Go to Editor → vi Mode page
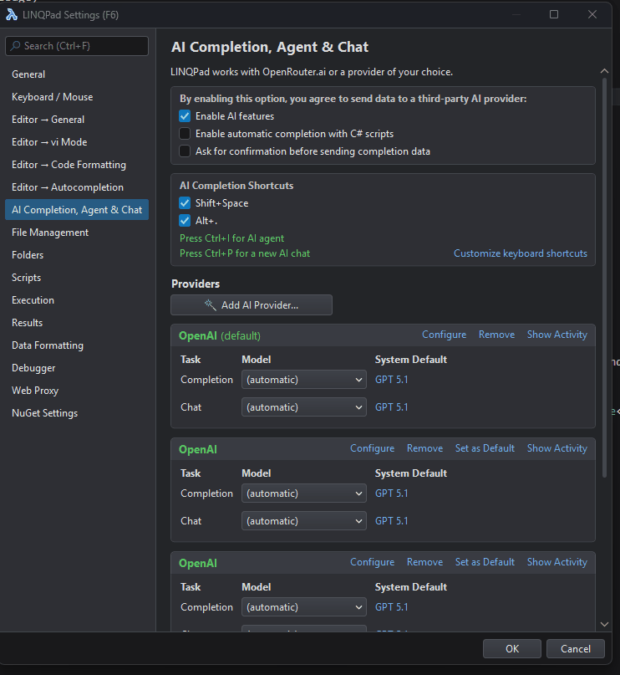 click(x=49, y=142)
